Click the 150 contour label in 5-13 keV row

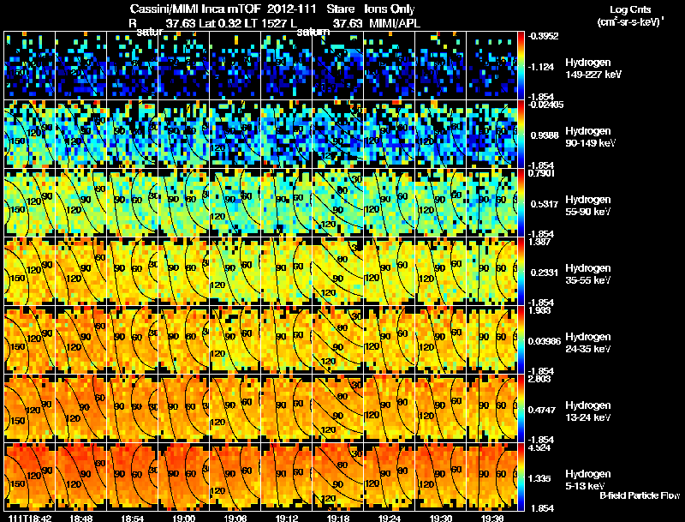click(17, 484)
